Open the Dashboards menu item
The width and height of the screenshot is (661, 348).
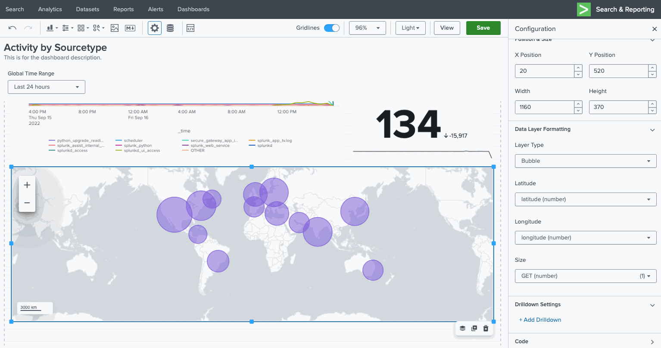pyautogui.click(x=193, y=9)
